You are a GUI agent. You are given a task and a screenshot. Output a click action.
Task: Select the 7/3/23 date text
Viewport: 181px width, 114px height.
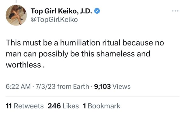46,86
